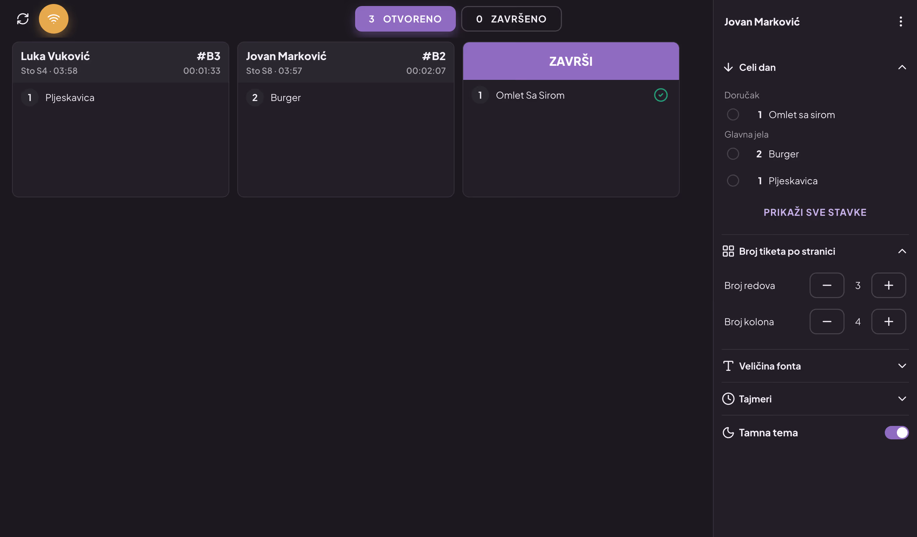Switch to the Završeno tab
917x537 pixels.
click(511, 19)
